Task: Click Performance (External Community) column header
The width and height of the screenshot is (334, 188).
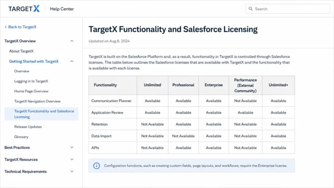Action: 245,85
